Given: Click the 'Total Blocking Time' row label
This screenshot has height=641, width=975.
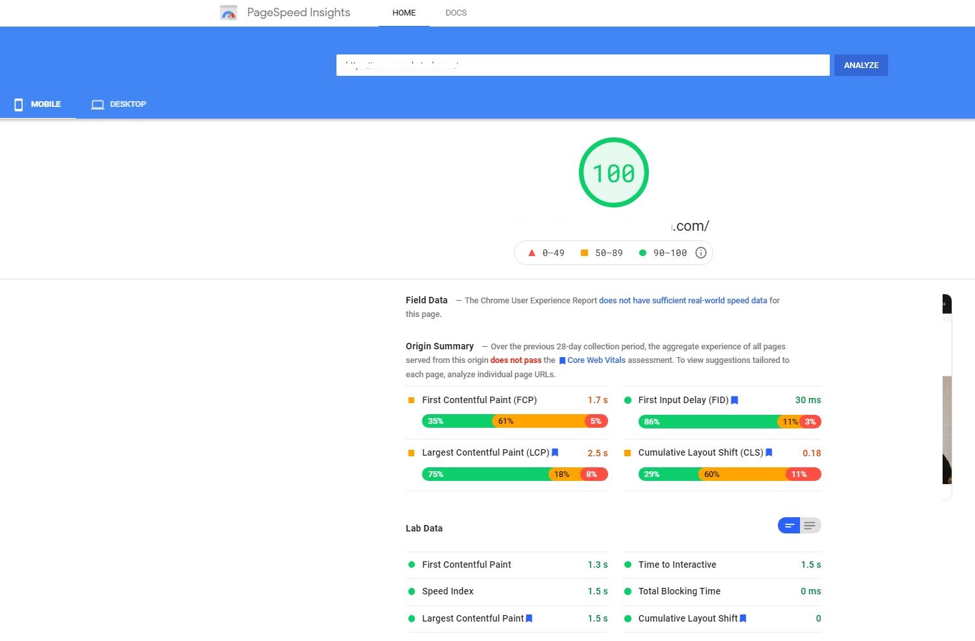Looking at the screenshot, I should pyautogui.click(x=679, y=591).
